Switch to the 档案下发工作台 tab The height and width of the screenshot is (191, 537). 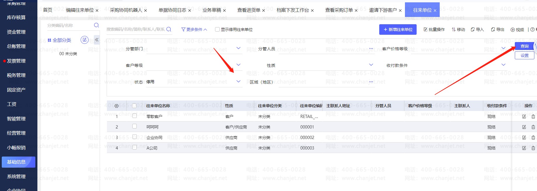[x=293, y=10]
